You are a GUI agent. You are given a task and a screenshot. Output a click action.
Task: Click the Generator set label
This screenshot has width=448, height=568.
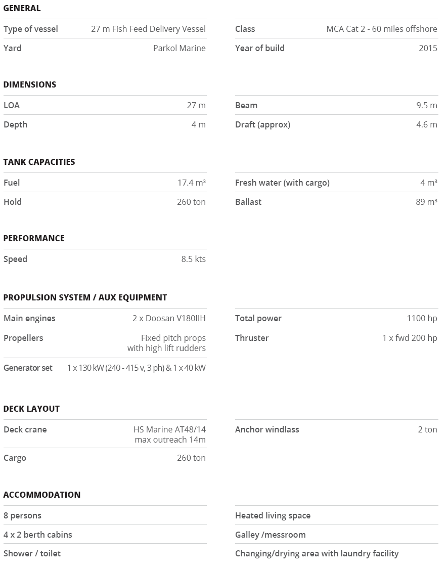pos(28,368)
